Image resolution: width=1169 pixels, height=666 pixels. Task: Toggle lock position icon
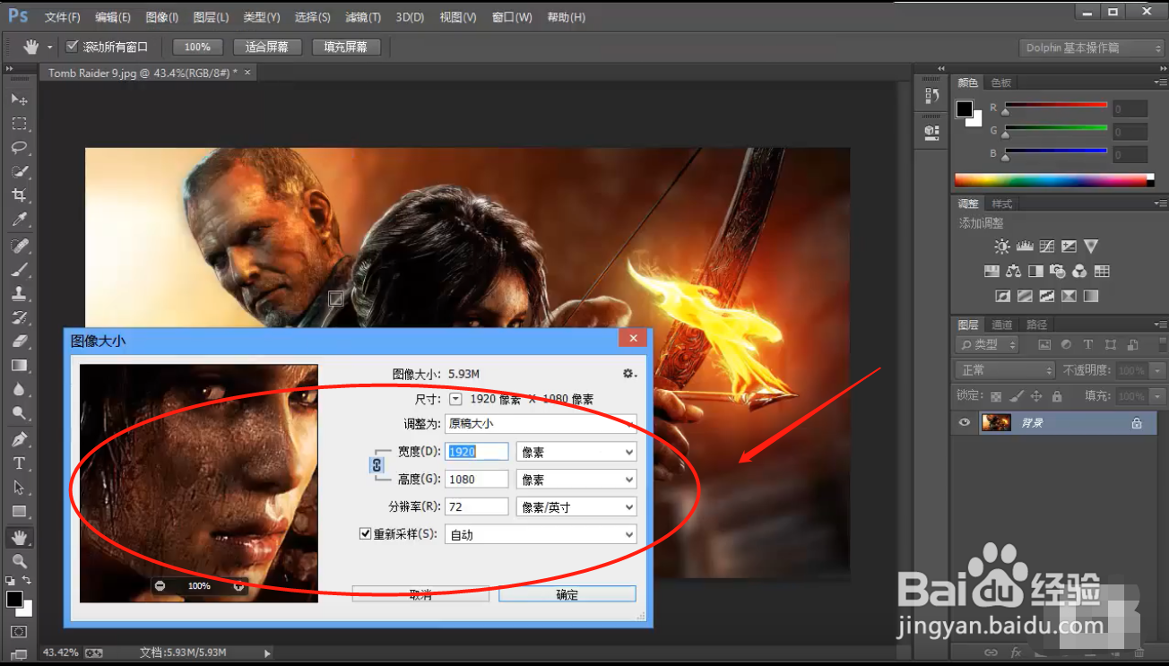click(1037, 395)
